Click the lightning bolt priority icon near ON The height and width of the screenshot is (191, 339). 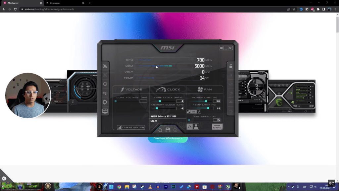pos(199,112)
